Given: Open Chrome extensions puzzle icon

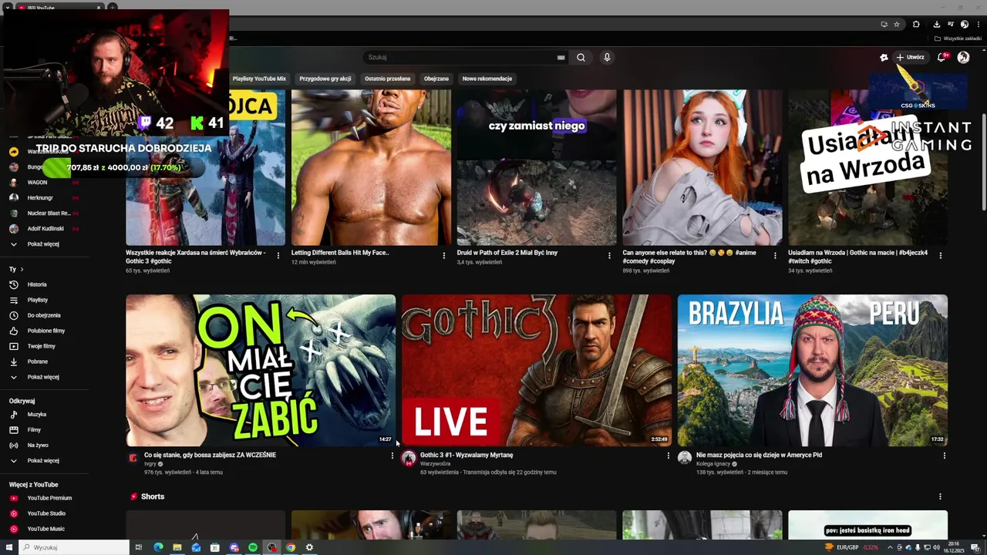Looking at the screenshot, I should [x=916, y=24].
